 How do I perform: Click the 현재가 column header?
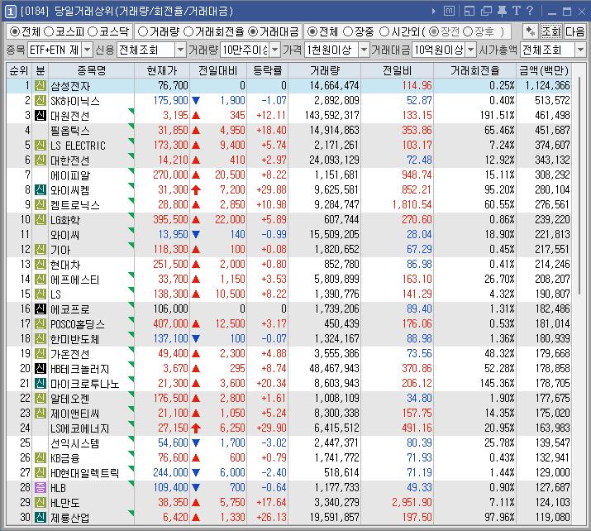162,70
